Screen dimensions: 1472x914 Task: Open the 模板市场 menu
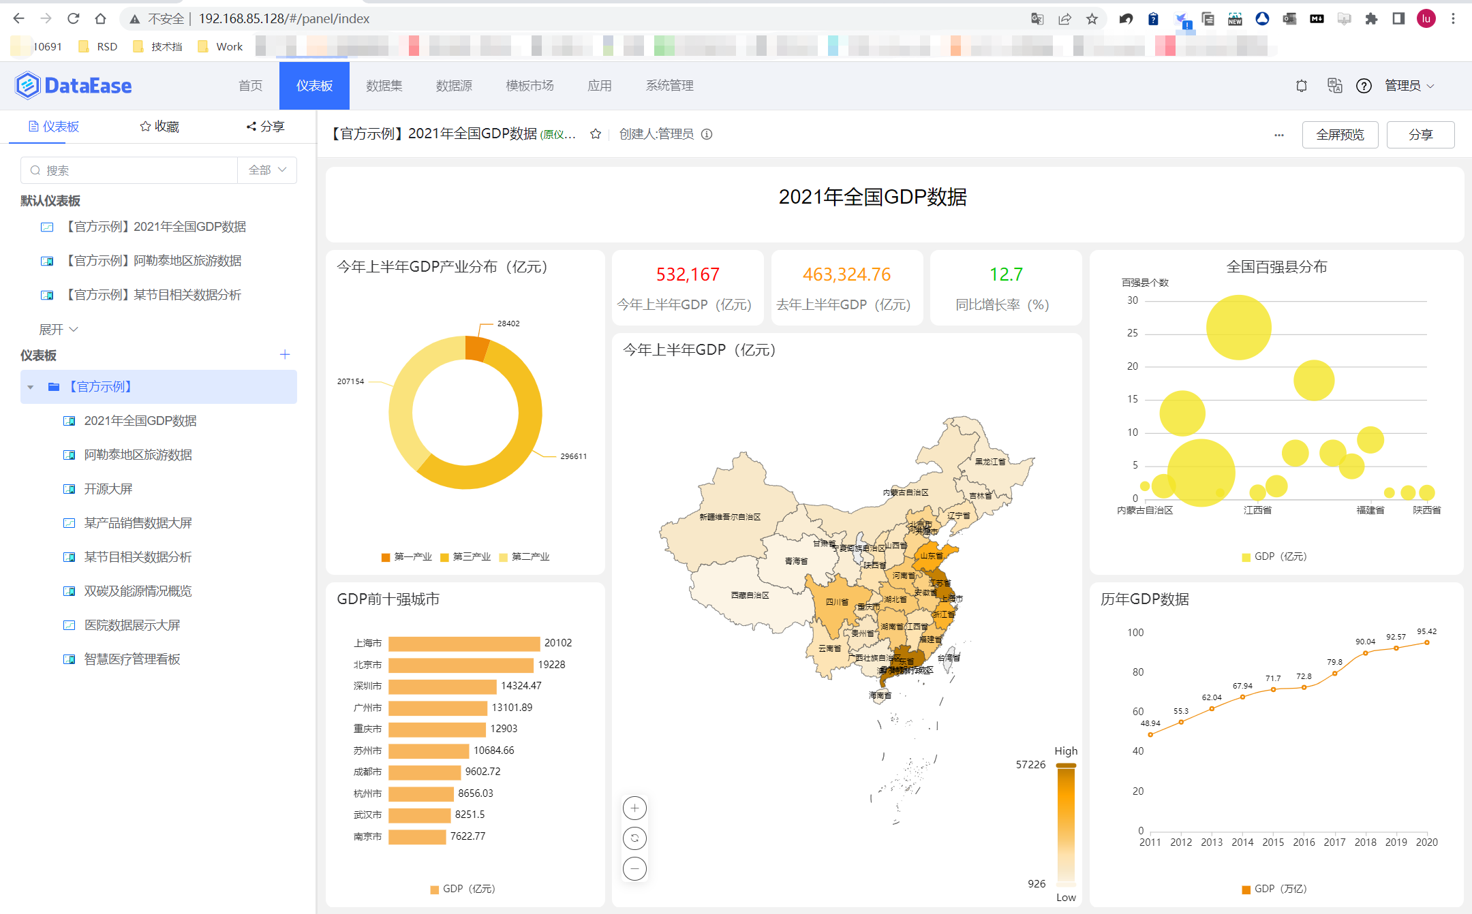tap(530, 86)
